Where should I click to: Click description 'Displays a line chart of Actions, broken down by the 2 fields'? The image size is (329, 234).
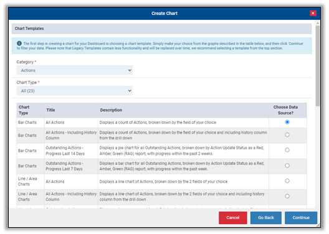[163, 182]
